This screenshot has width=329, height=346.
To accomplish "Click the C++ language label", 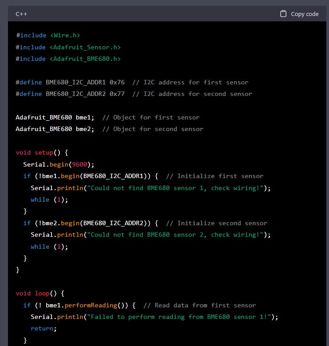I will click(21, 14).
